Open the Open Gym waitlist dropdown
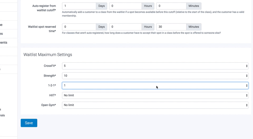Viewport: 253px width, 139px height. [155, 105]
